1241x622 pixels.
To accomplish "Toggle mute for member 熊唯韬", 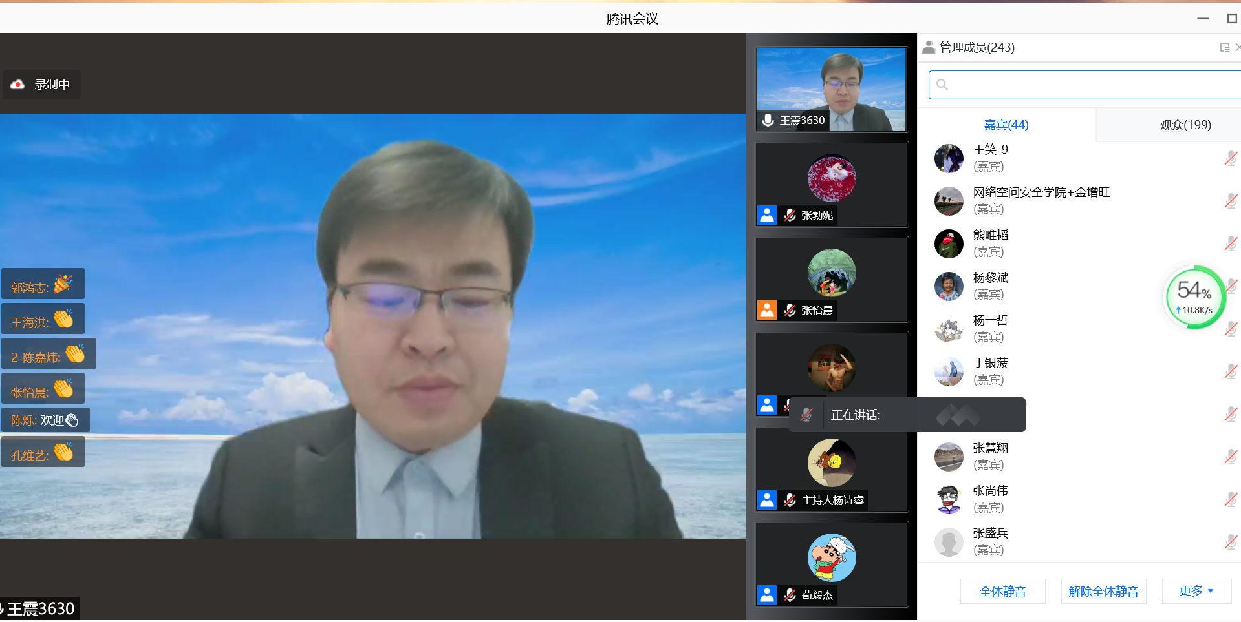I will pos(1230,244).
